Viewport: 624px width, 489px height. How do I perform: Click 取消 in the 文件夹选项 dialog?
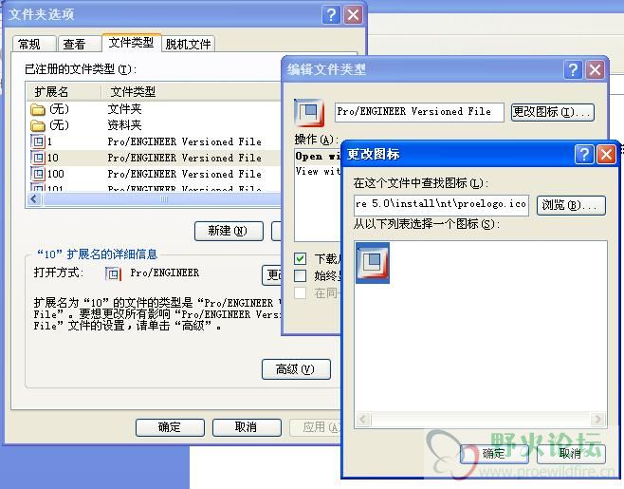pos(247,427)
